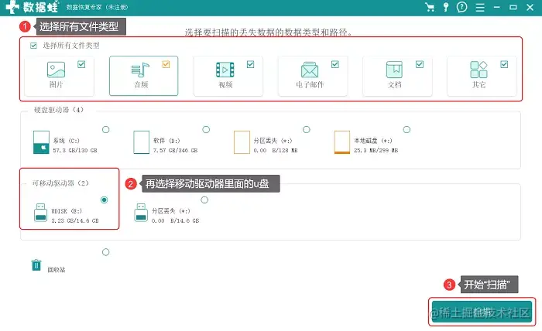Click the 系统 (C:) label text
The width and height of the screenshot is (542, 331).
[66, 141]
